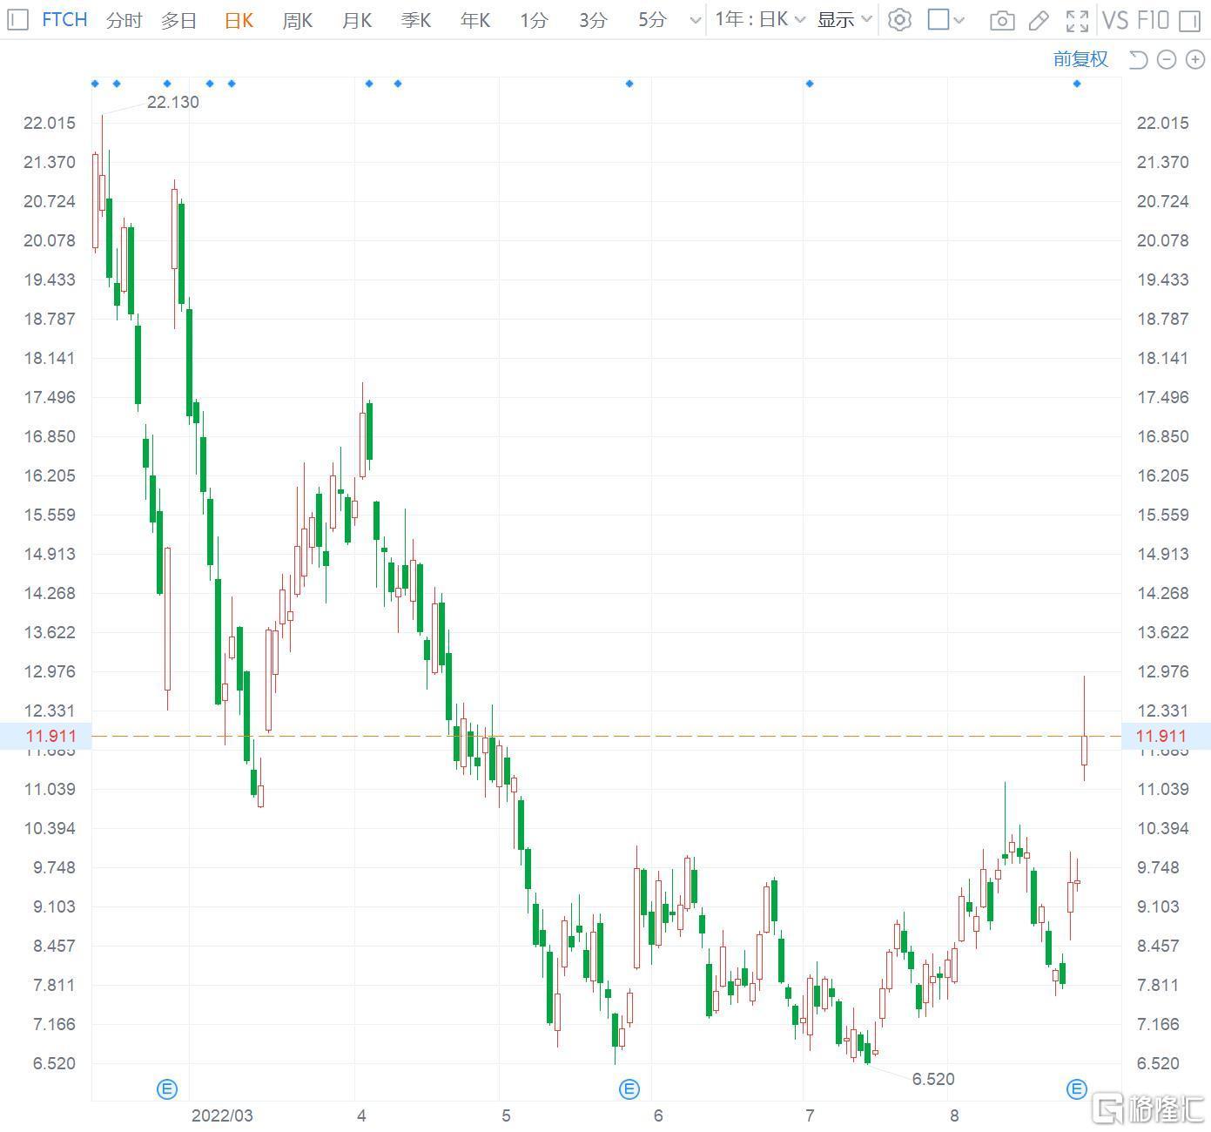Switch to 3分 three-minute chart
Image resolution: width=1211 pixels, height=1132 pixels.
(594, 20)
